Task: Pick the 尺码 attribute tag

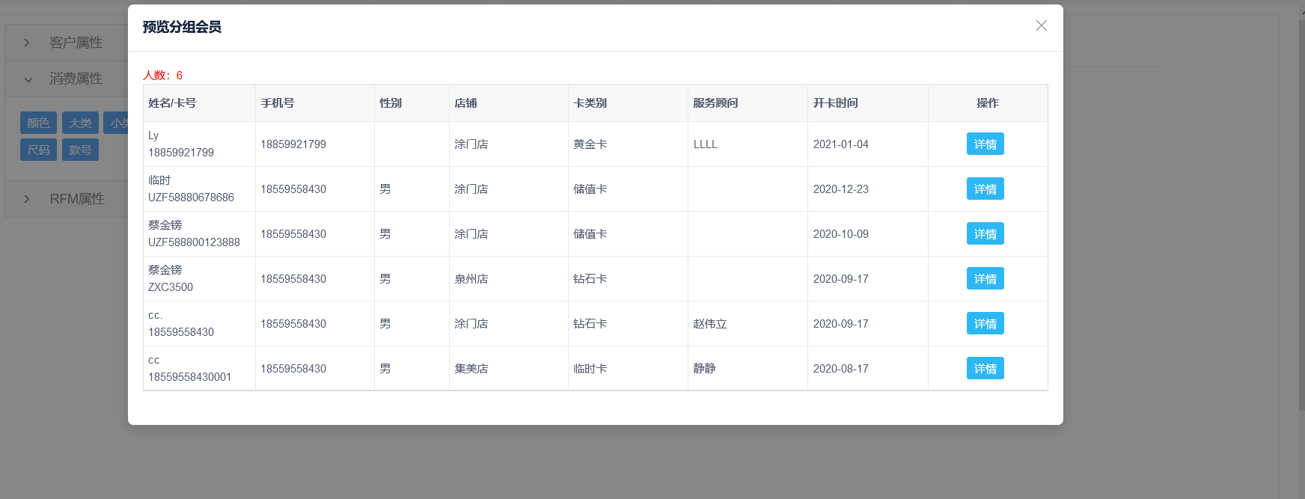Action: click(38, 150)
